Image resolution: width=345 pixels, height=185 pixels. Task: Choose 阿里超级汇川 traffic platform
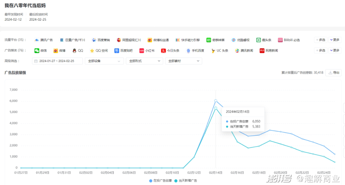[x=129, y=40]
